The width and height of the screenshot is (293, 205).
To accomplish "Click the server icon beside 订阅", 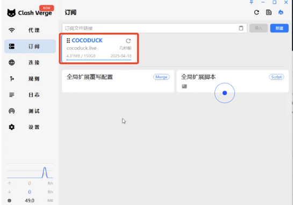I will (12, 46).
